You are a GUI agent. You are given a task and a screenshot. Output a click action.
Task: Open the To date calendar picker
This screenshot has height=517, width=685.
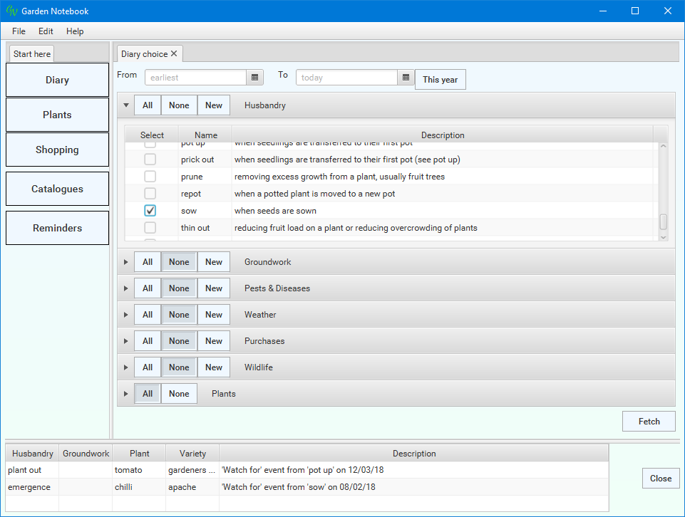pos(406,78)
